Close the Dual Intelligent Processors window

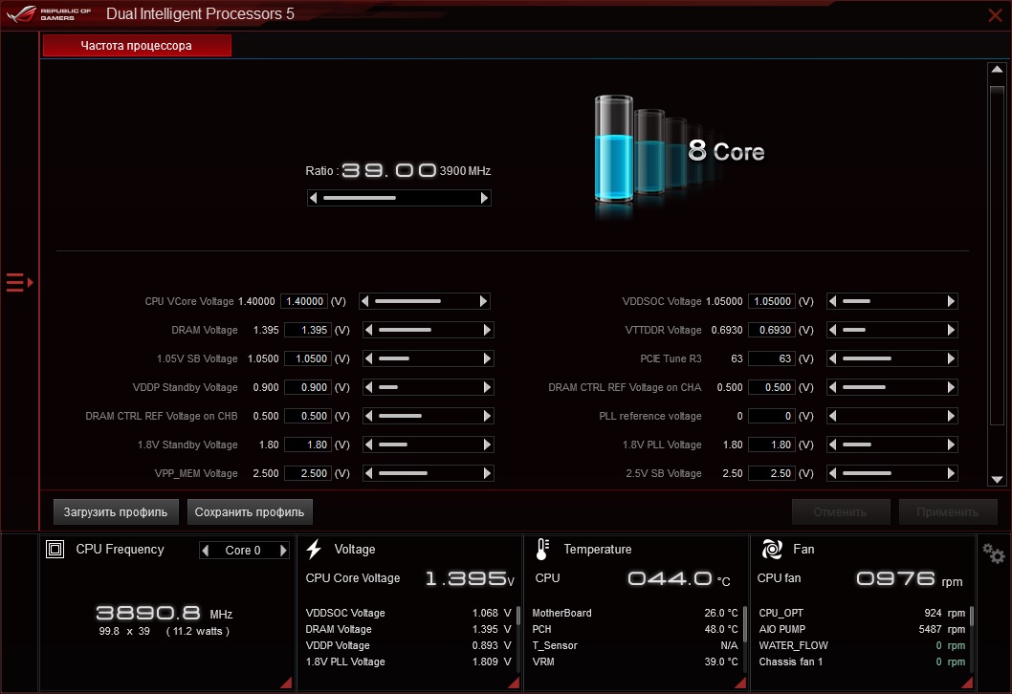pos(995,15)
